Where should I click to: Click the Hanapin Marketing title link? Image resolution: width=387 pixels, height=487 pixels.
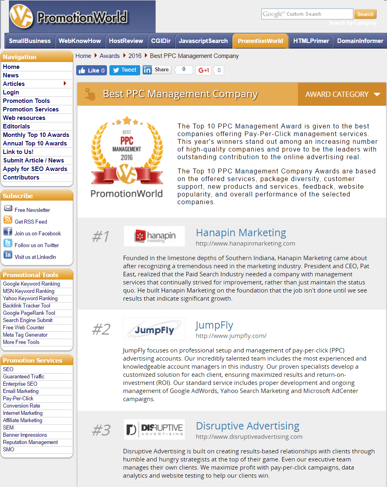[x=241, y=233]
